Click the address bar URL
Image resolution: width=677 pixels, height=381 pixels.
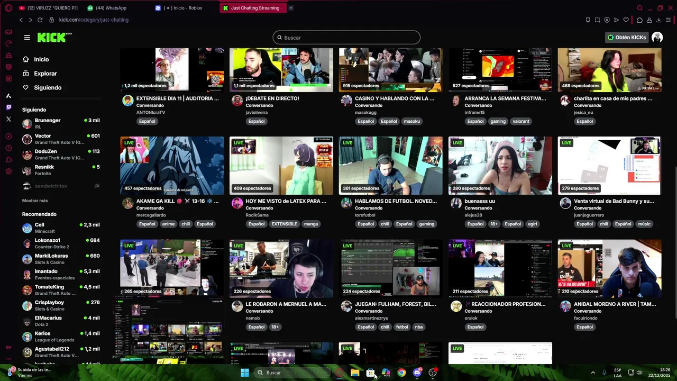pyautogui.click(x=94, y=20)
